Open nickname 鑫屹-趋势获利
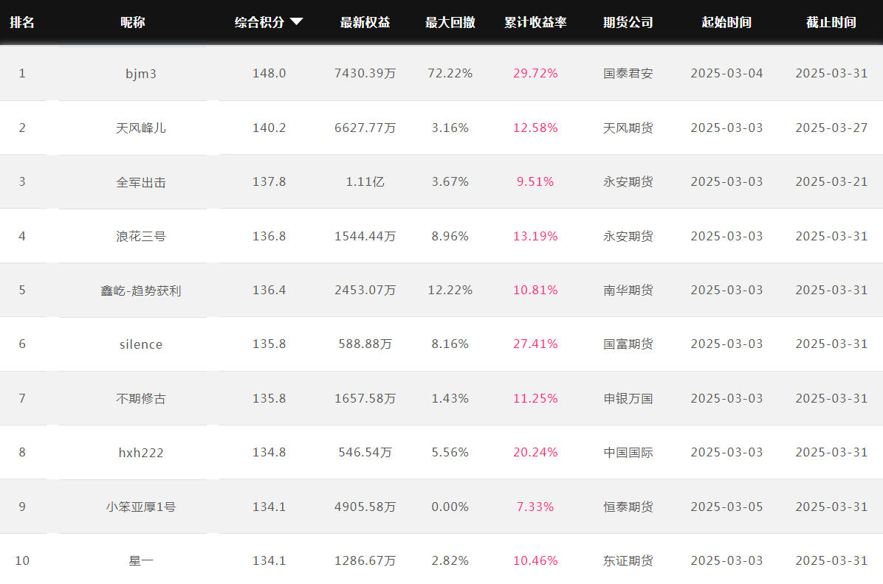Image resolution: width=883 pixels, height=584 pixels. coord(141,291)
